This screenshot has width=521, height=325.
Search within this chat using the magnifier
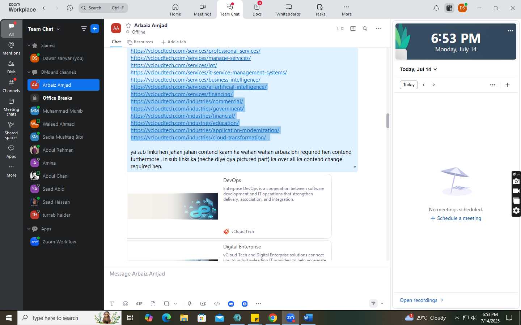[x=365, y=29]
